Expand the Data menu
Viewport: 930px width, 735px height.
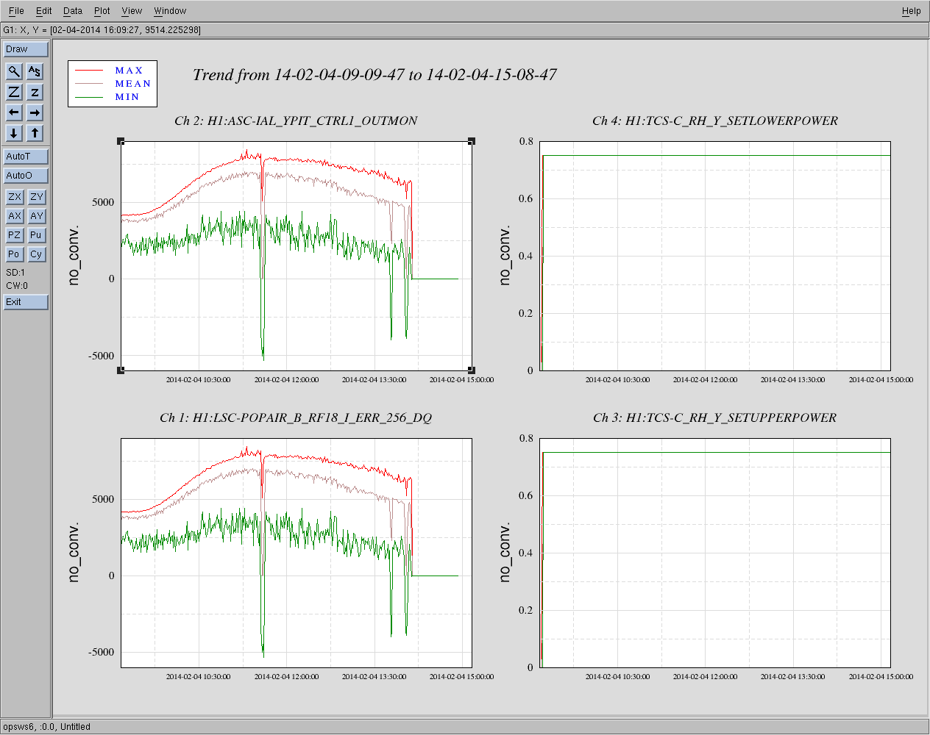pyautogui.click(x=73, y=11)
